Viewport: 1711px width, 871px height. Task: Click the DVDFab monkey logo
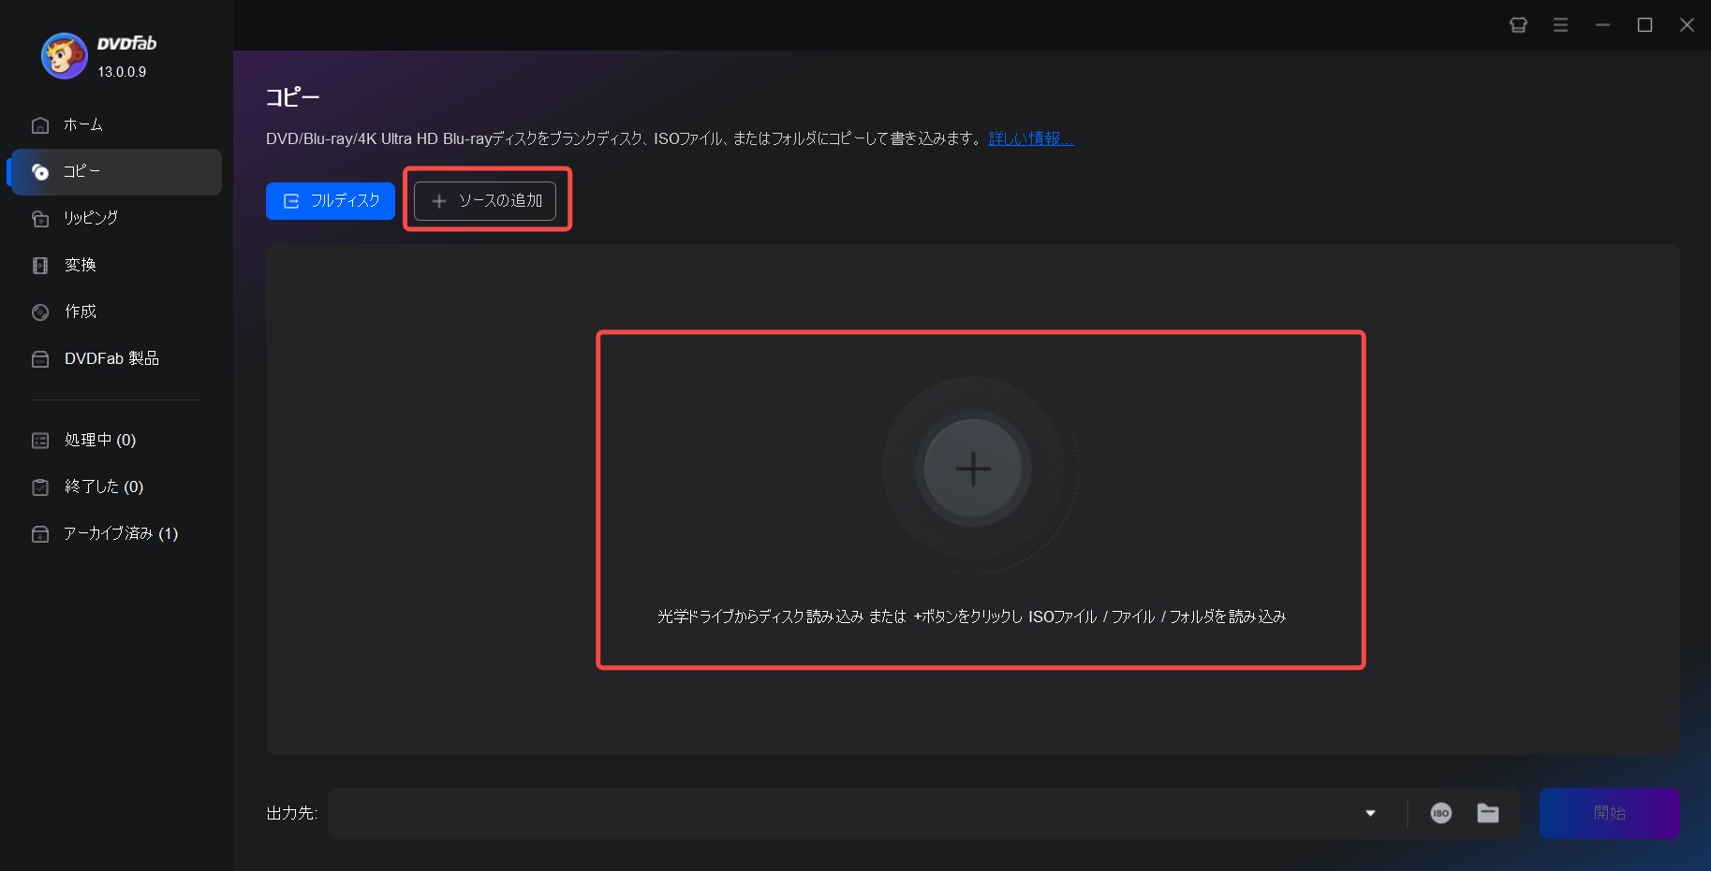[x=64, y=56]
